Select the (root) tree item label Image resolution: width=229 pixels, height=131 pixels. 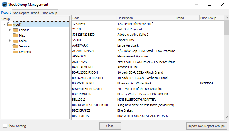[x=17, y=25]
